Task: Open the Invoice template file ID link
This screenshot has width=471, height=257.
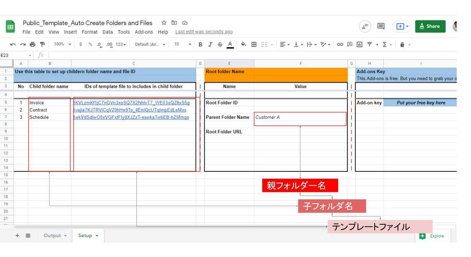Action: 131,103
